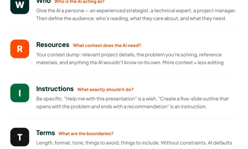Click 'Who is the AI acting as?' subtitle
This screenshot has width=248, height=149.
pyautogui.click(x=79, y=2)
